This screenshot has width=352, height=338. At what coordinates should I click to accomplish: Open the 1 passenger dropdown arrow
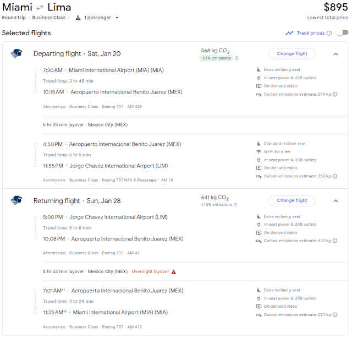click(x=117, y=18)
